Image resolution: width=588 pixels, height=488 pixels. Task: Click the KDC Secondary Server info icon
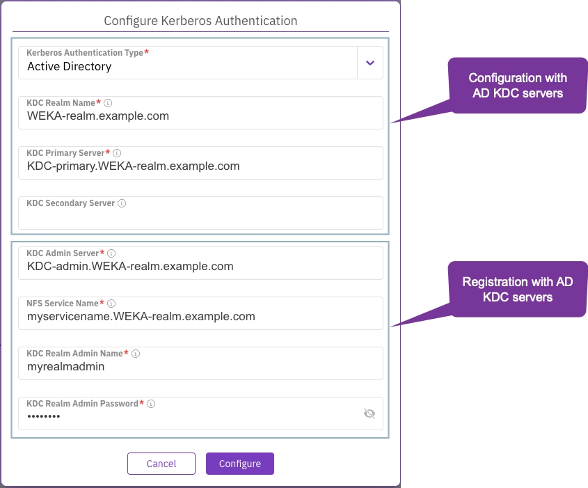tap(122, 203)
